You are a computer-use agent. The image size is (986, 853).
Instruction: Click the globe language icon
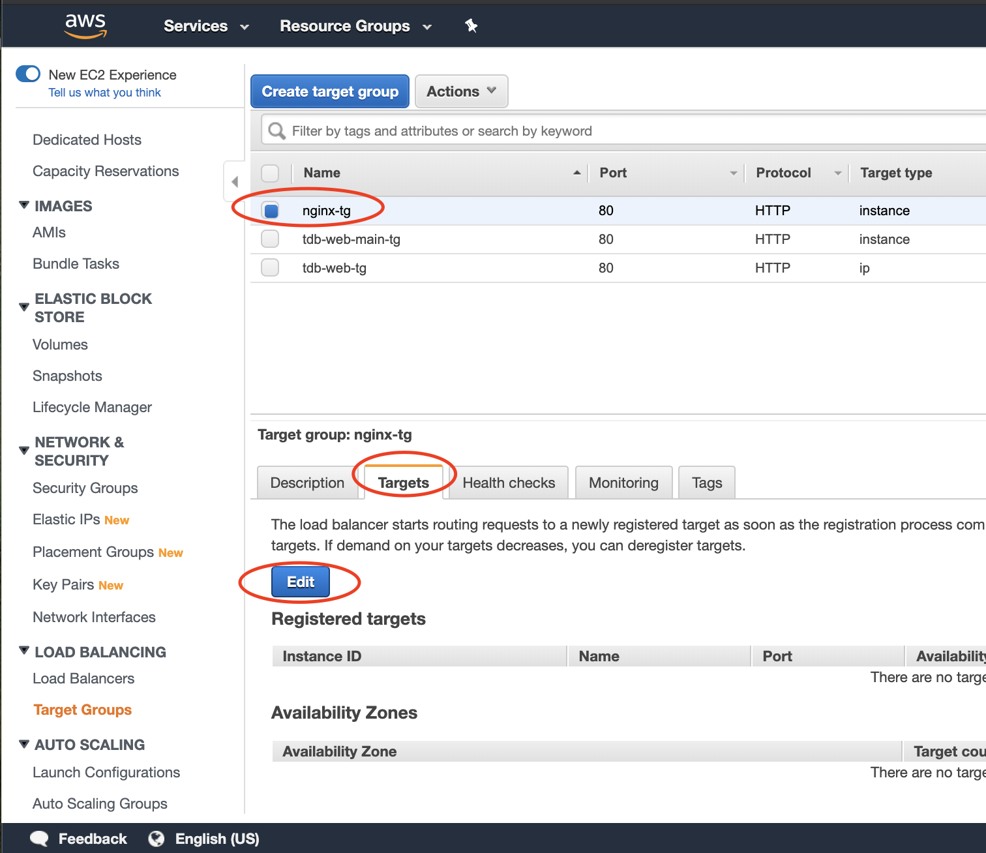click(x=157, y=839)
